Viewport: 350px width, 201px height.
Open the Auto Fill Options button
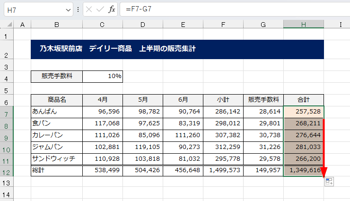click(x=329, y=182)
